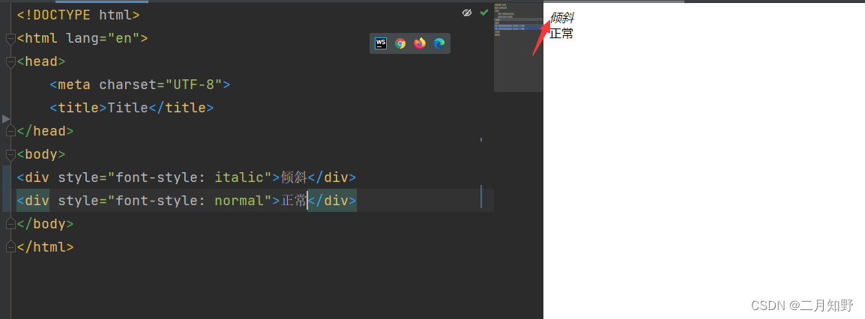Click 倾斜 text in the code editor

pos(294,177)
